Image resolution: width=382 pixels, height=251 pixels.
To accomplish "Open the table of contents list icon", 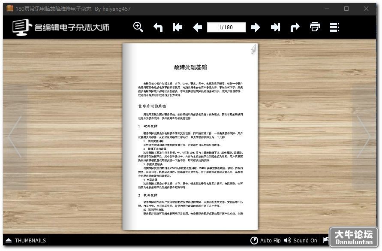I will click(x=334, y=27).
